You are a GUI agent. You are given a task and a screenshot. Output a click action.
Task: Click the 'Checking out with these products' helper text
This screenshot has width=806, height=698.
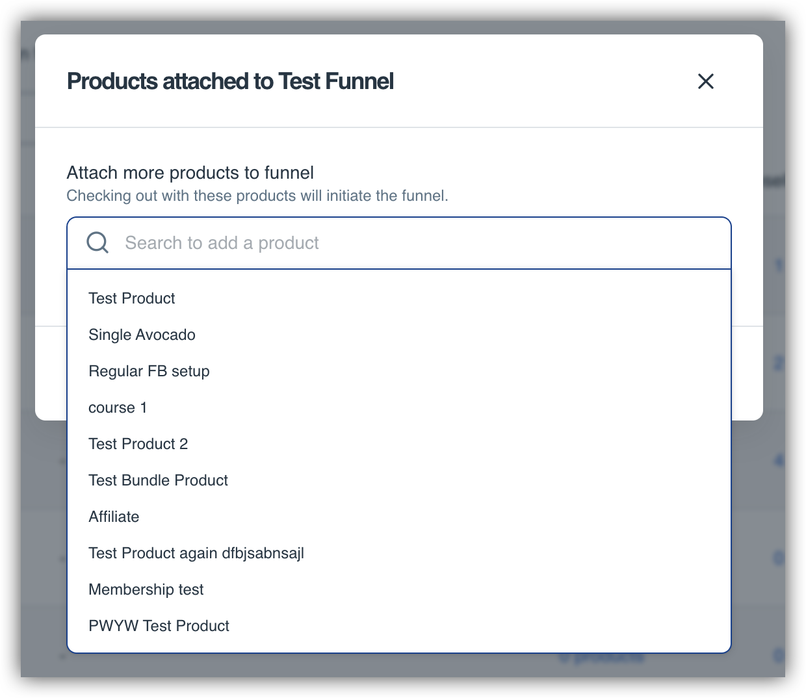257,196
